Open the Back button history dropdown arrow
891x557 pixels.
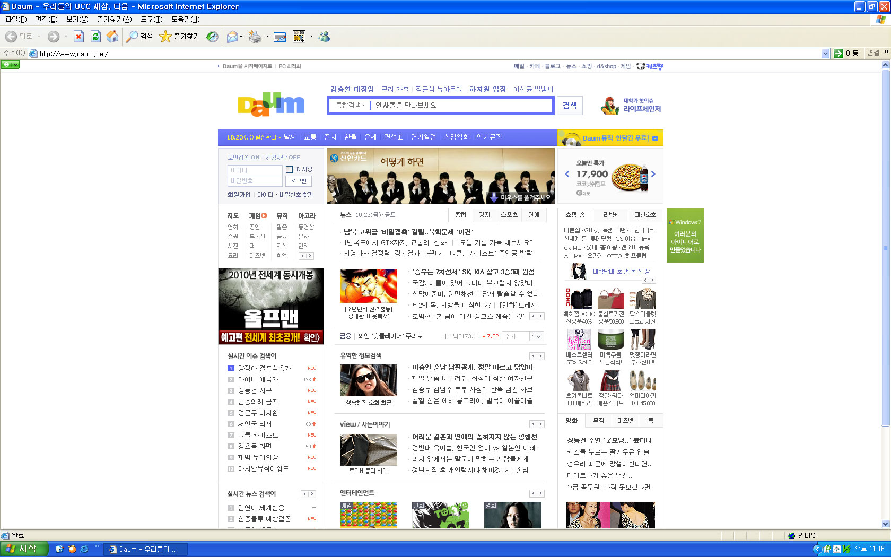coord(39,37)
